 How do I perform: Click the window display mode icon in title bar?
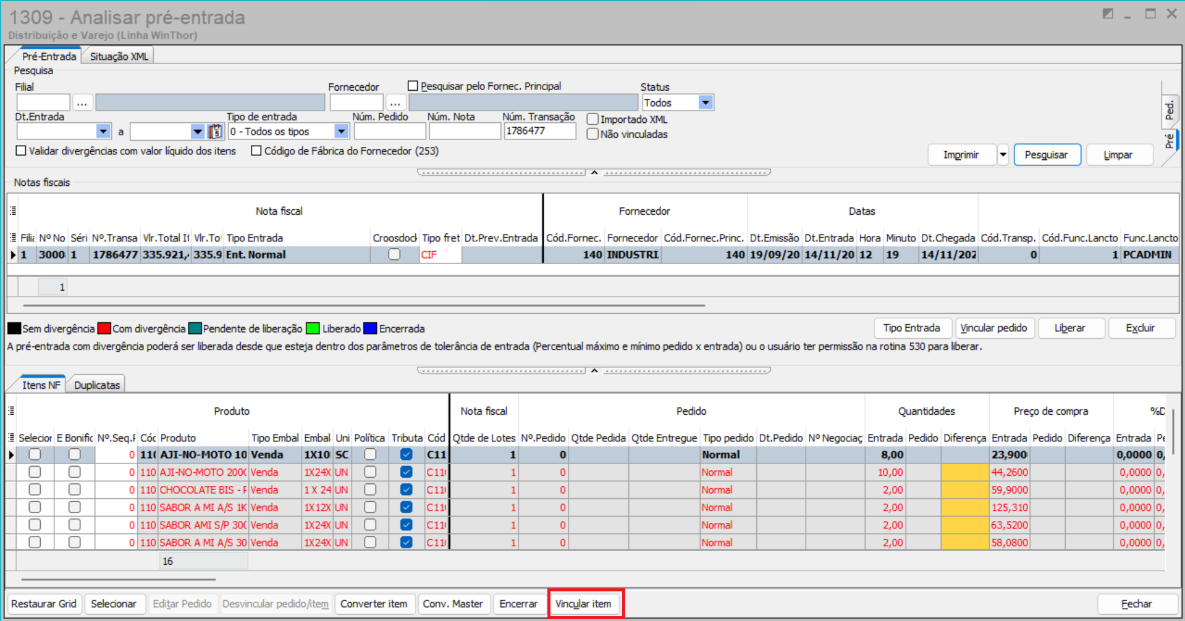(1107, 14)
